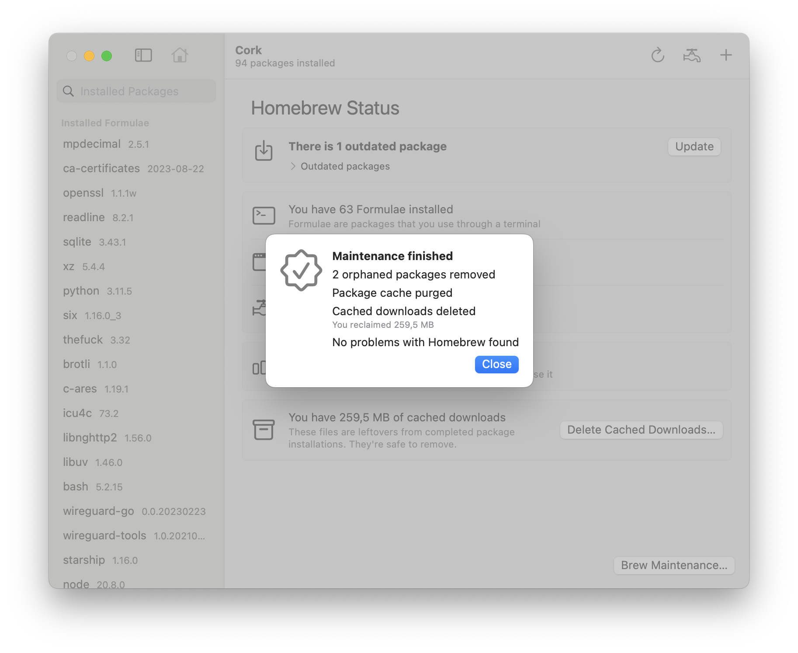Click the green zoom window button
Image resolution: width=798 pixels, height=653 pixels.
click(x=107, y=56)
